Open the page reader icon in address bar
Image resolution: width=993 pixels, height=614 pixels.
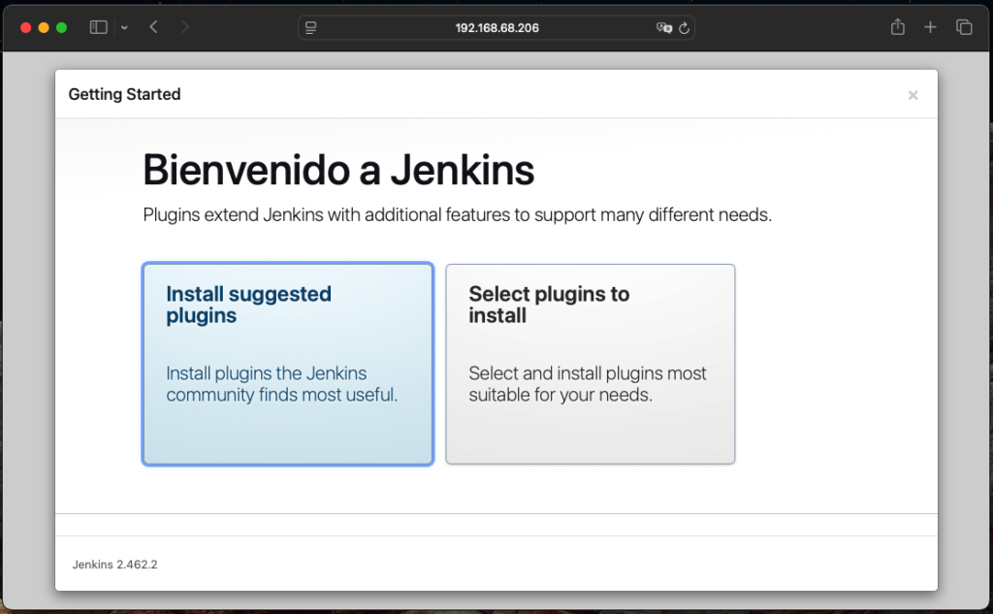pos(311,28)
